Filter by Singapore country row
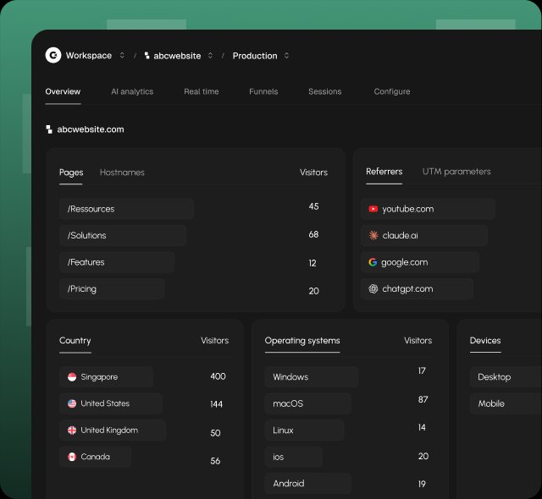542x499 pixels. [106, 377]
